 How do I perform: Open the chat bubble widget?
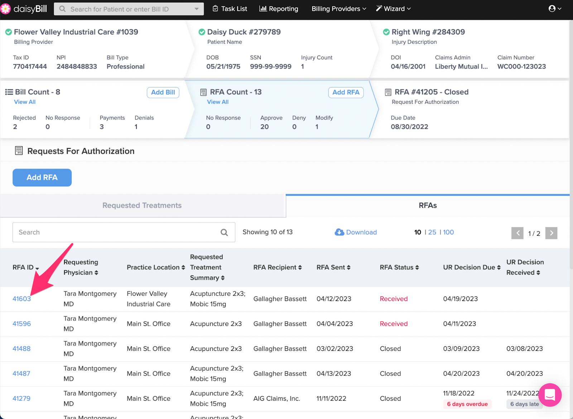pyautogui.click(x=550, y=395)
